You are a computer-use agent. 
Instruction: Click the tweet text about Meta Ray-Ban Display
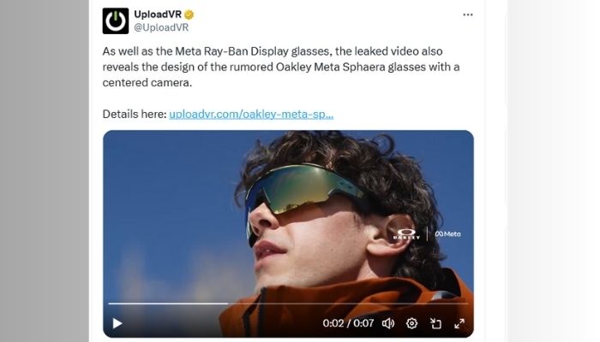[281, 67]
